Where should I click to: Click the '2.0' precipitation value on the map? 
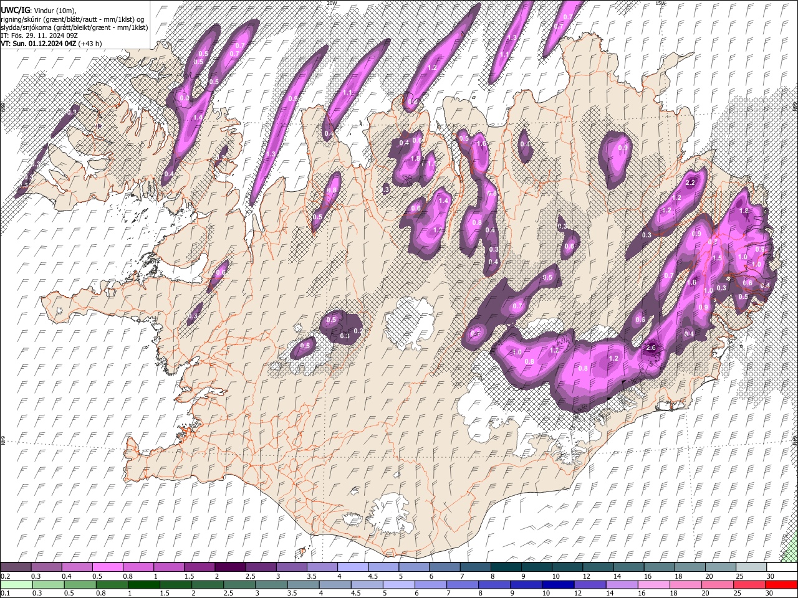(x=651, y=348)
